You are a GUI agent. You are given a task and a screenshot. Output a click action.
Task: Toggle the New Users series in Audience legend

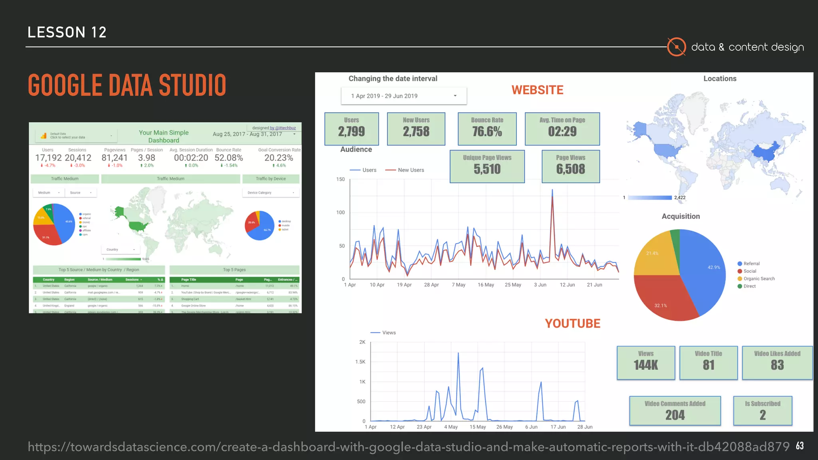[x=405, y=170]
